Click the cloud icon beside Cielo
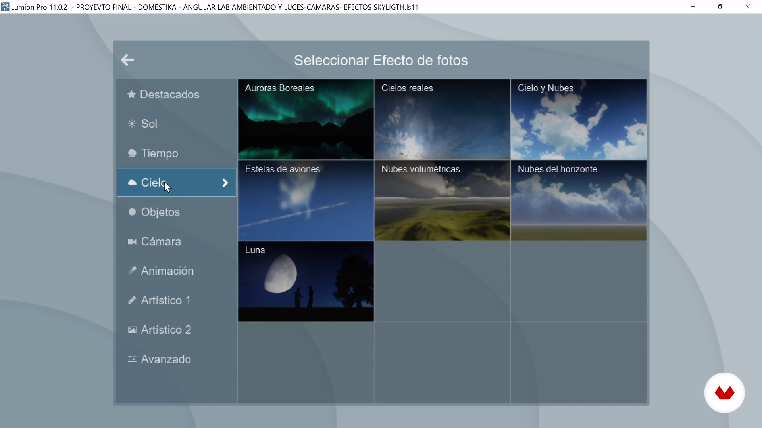This screenshot has width=762, height=428. coord(132,182)
